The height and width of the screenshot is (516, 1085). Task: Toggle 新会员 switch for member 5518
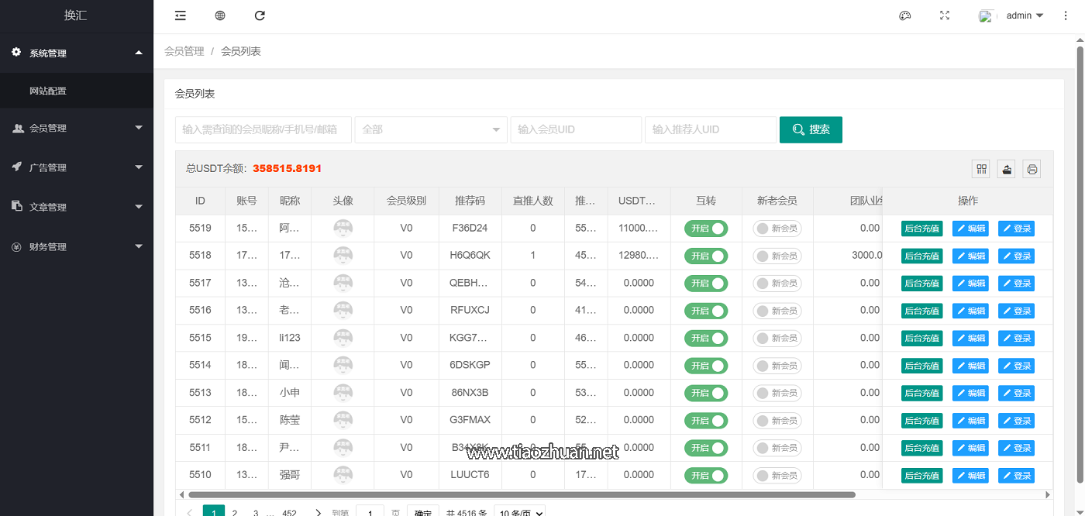777,256
